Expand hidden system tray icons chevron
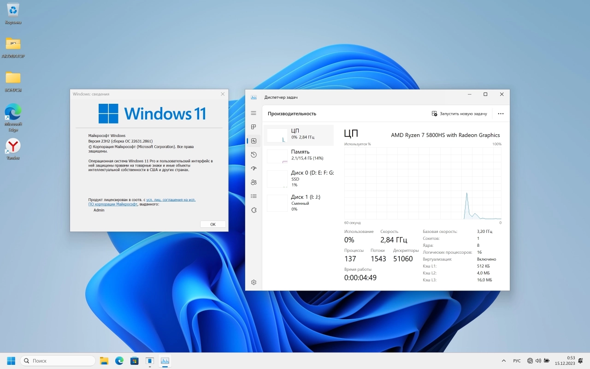 pos(503,361)
